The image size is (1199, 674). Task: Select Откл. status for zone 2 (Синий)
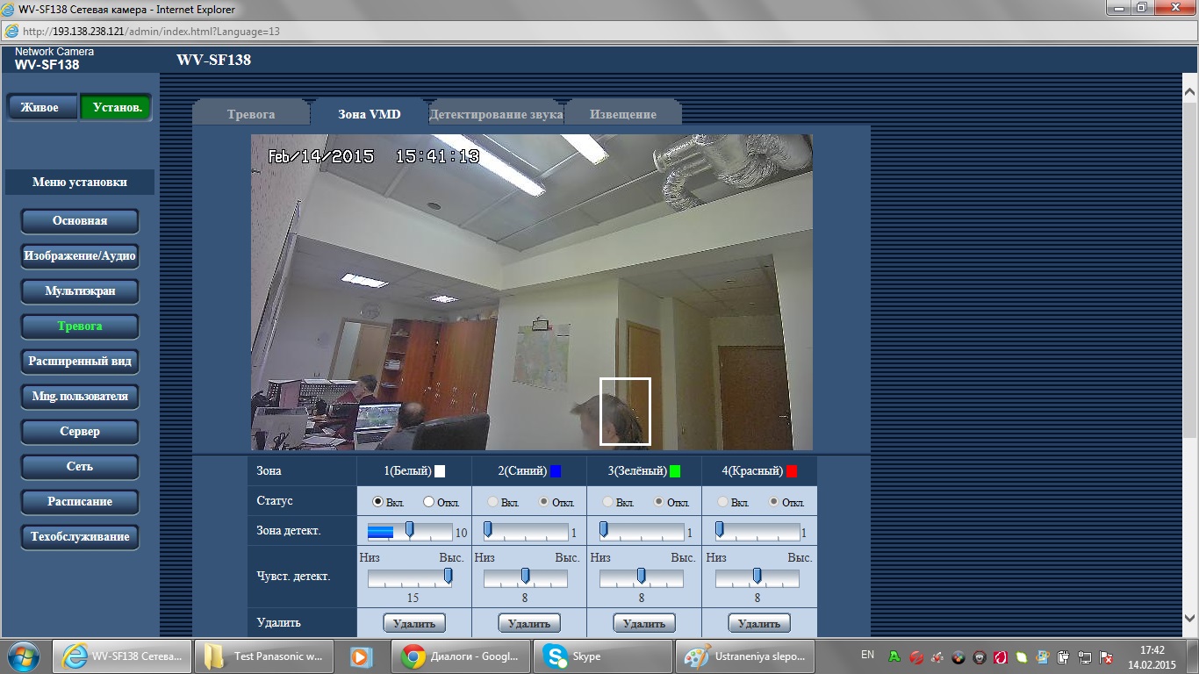coord(543,502)
